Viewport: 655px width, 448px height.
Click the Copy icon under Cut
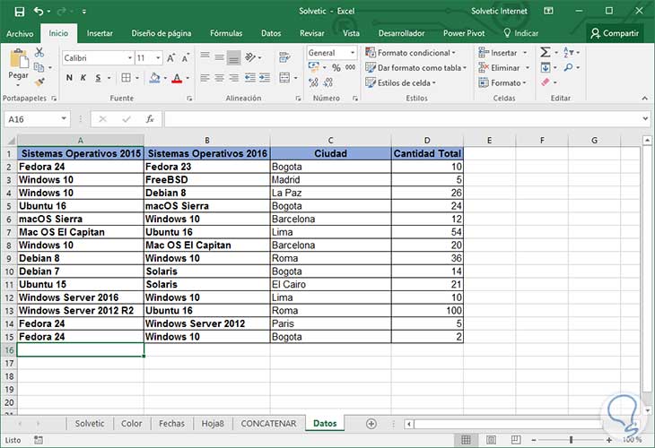[x=39, y=67]
